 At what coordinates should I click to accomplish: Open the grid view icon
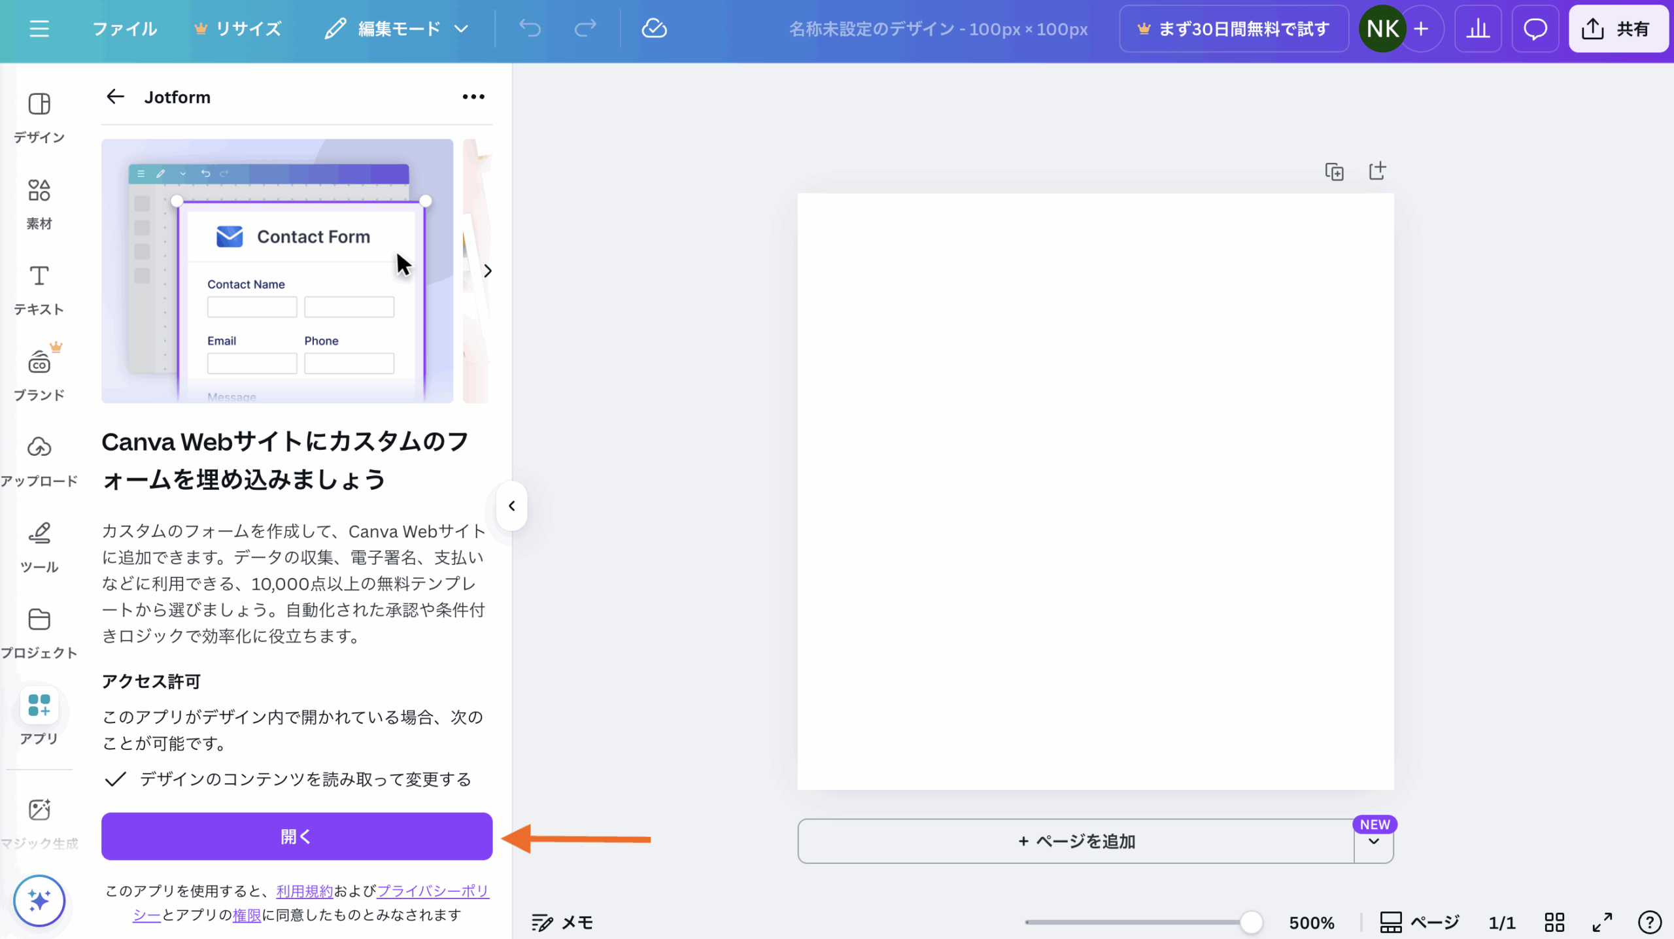click(x=1554, y=923)
